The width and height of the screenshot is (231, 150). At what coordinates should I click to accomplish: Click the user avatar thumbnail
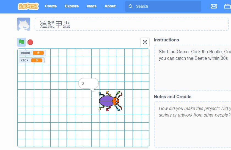tap(24, 24)
